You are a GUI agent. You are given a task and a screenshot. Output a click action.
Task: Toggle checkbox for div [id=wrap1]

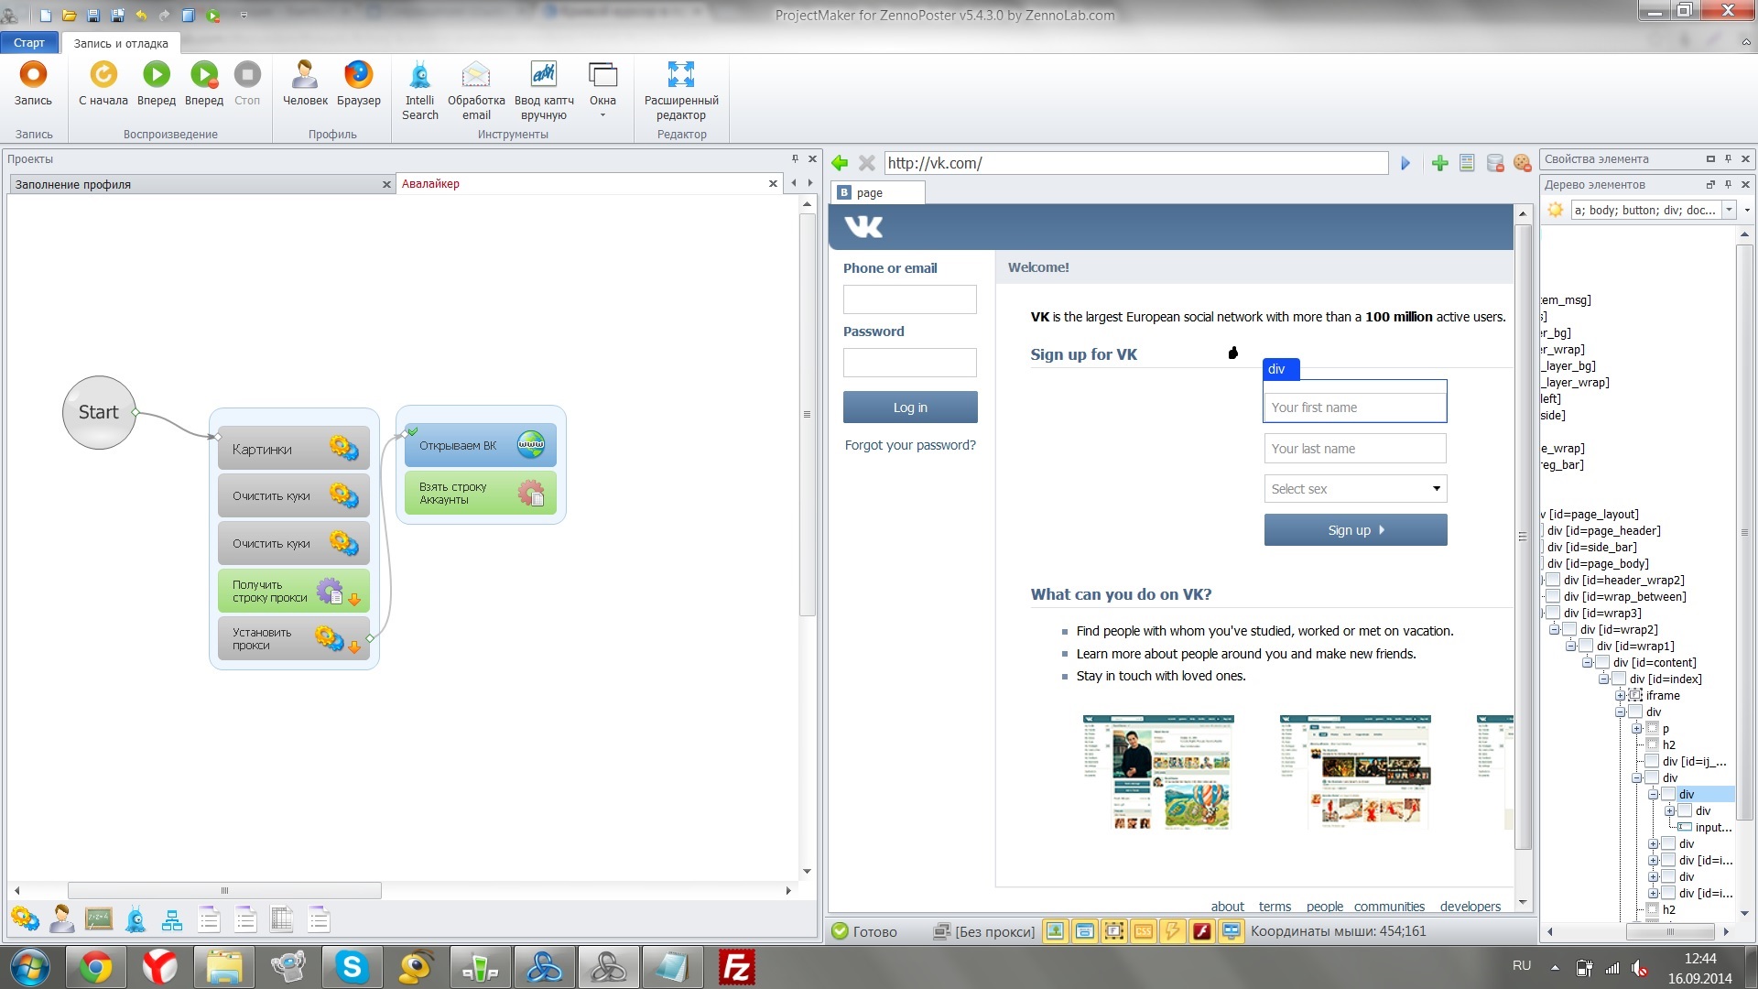tap(1586, 646)
